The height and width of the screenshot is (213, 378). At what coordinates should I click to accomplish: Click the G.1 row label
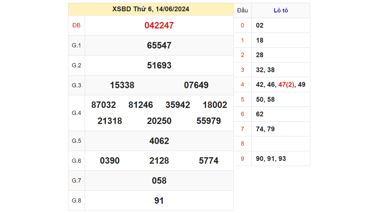coord(76,45)
